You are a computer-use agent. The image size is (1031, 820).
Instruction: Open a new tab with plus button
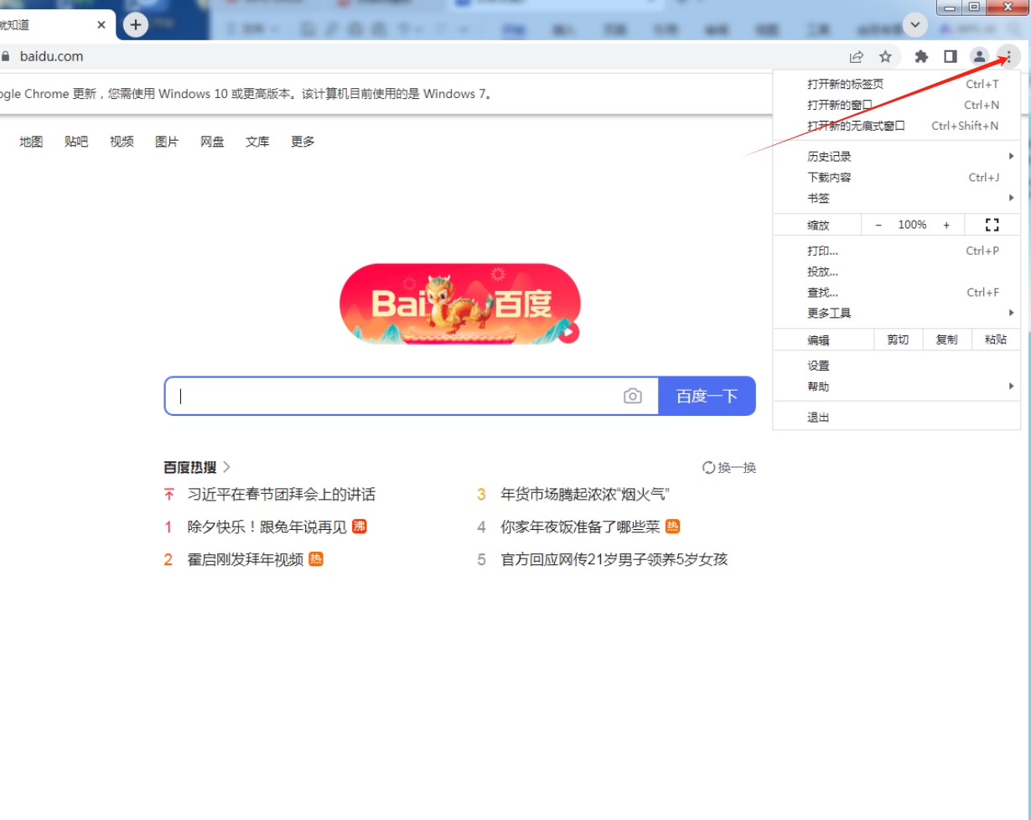coord(136,24)
